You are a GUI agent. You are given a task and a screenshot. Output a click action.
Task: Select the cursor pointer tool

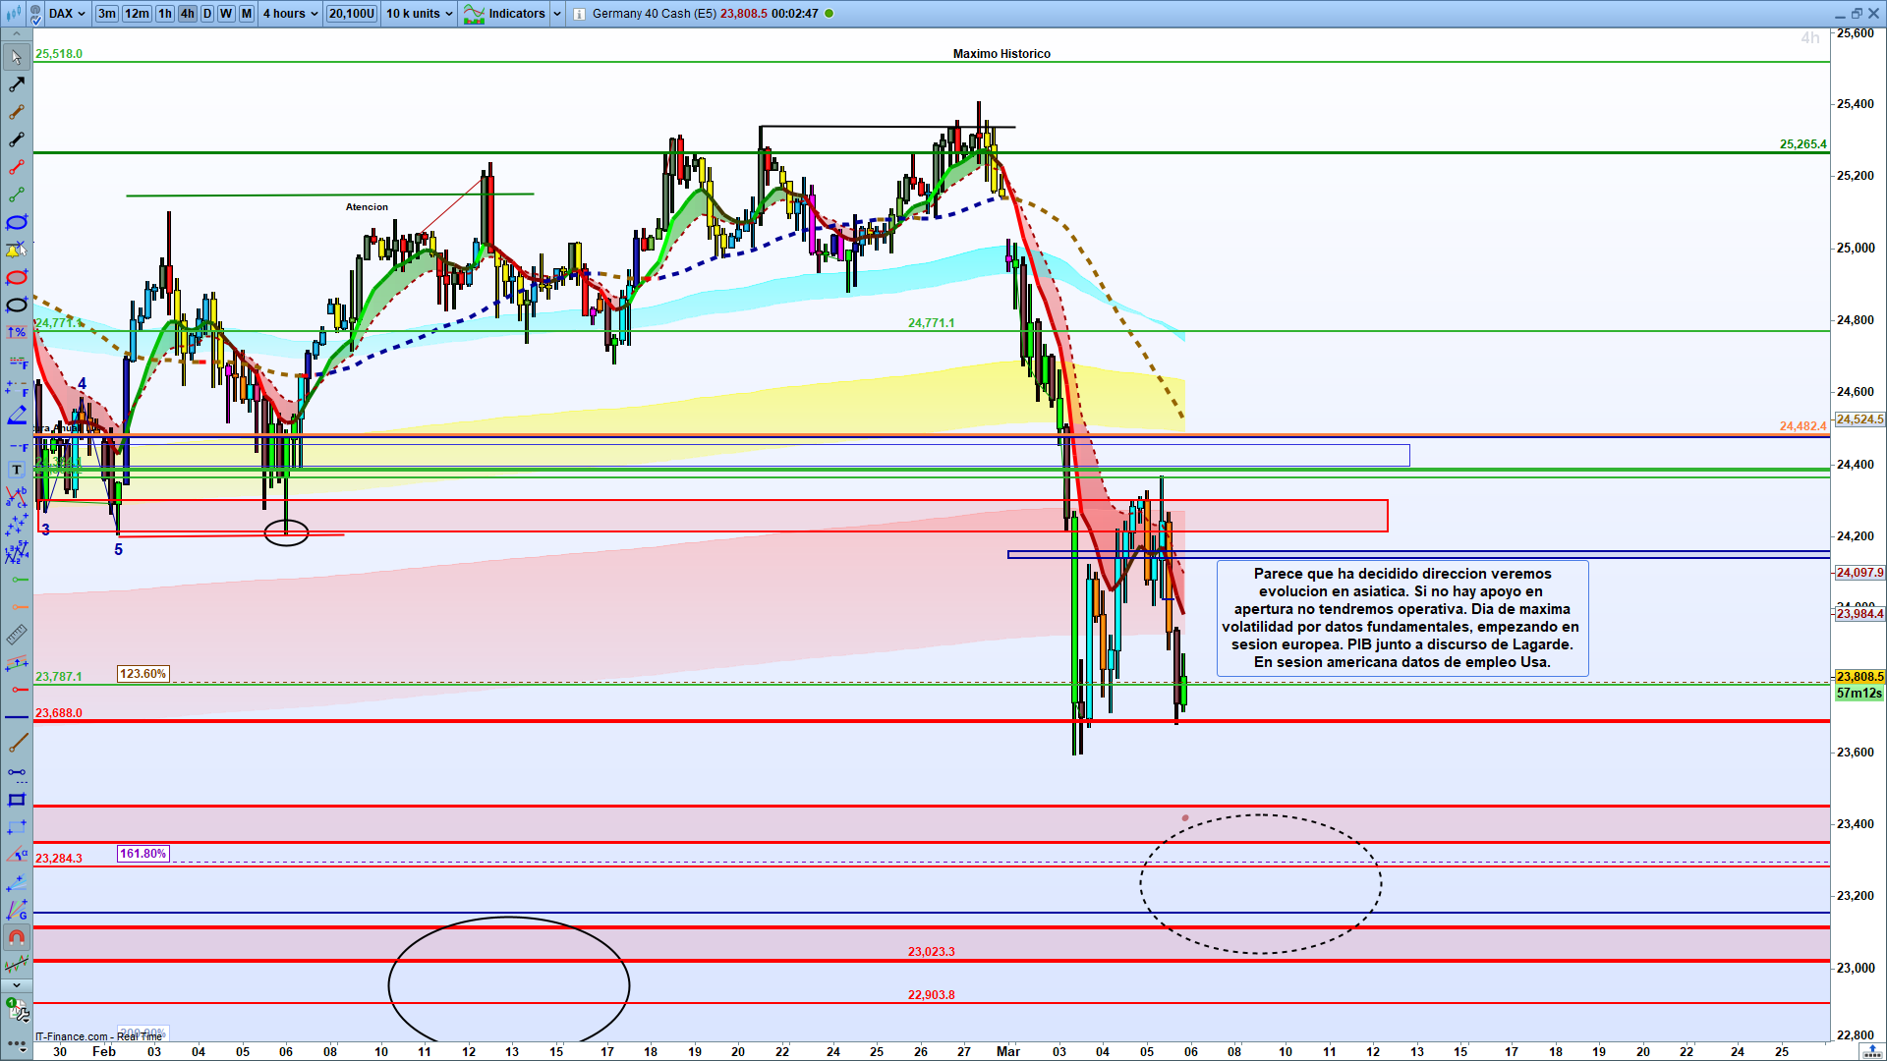tap(16, 57)
